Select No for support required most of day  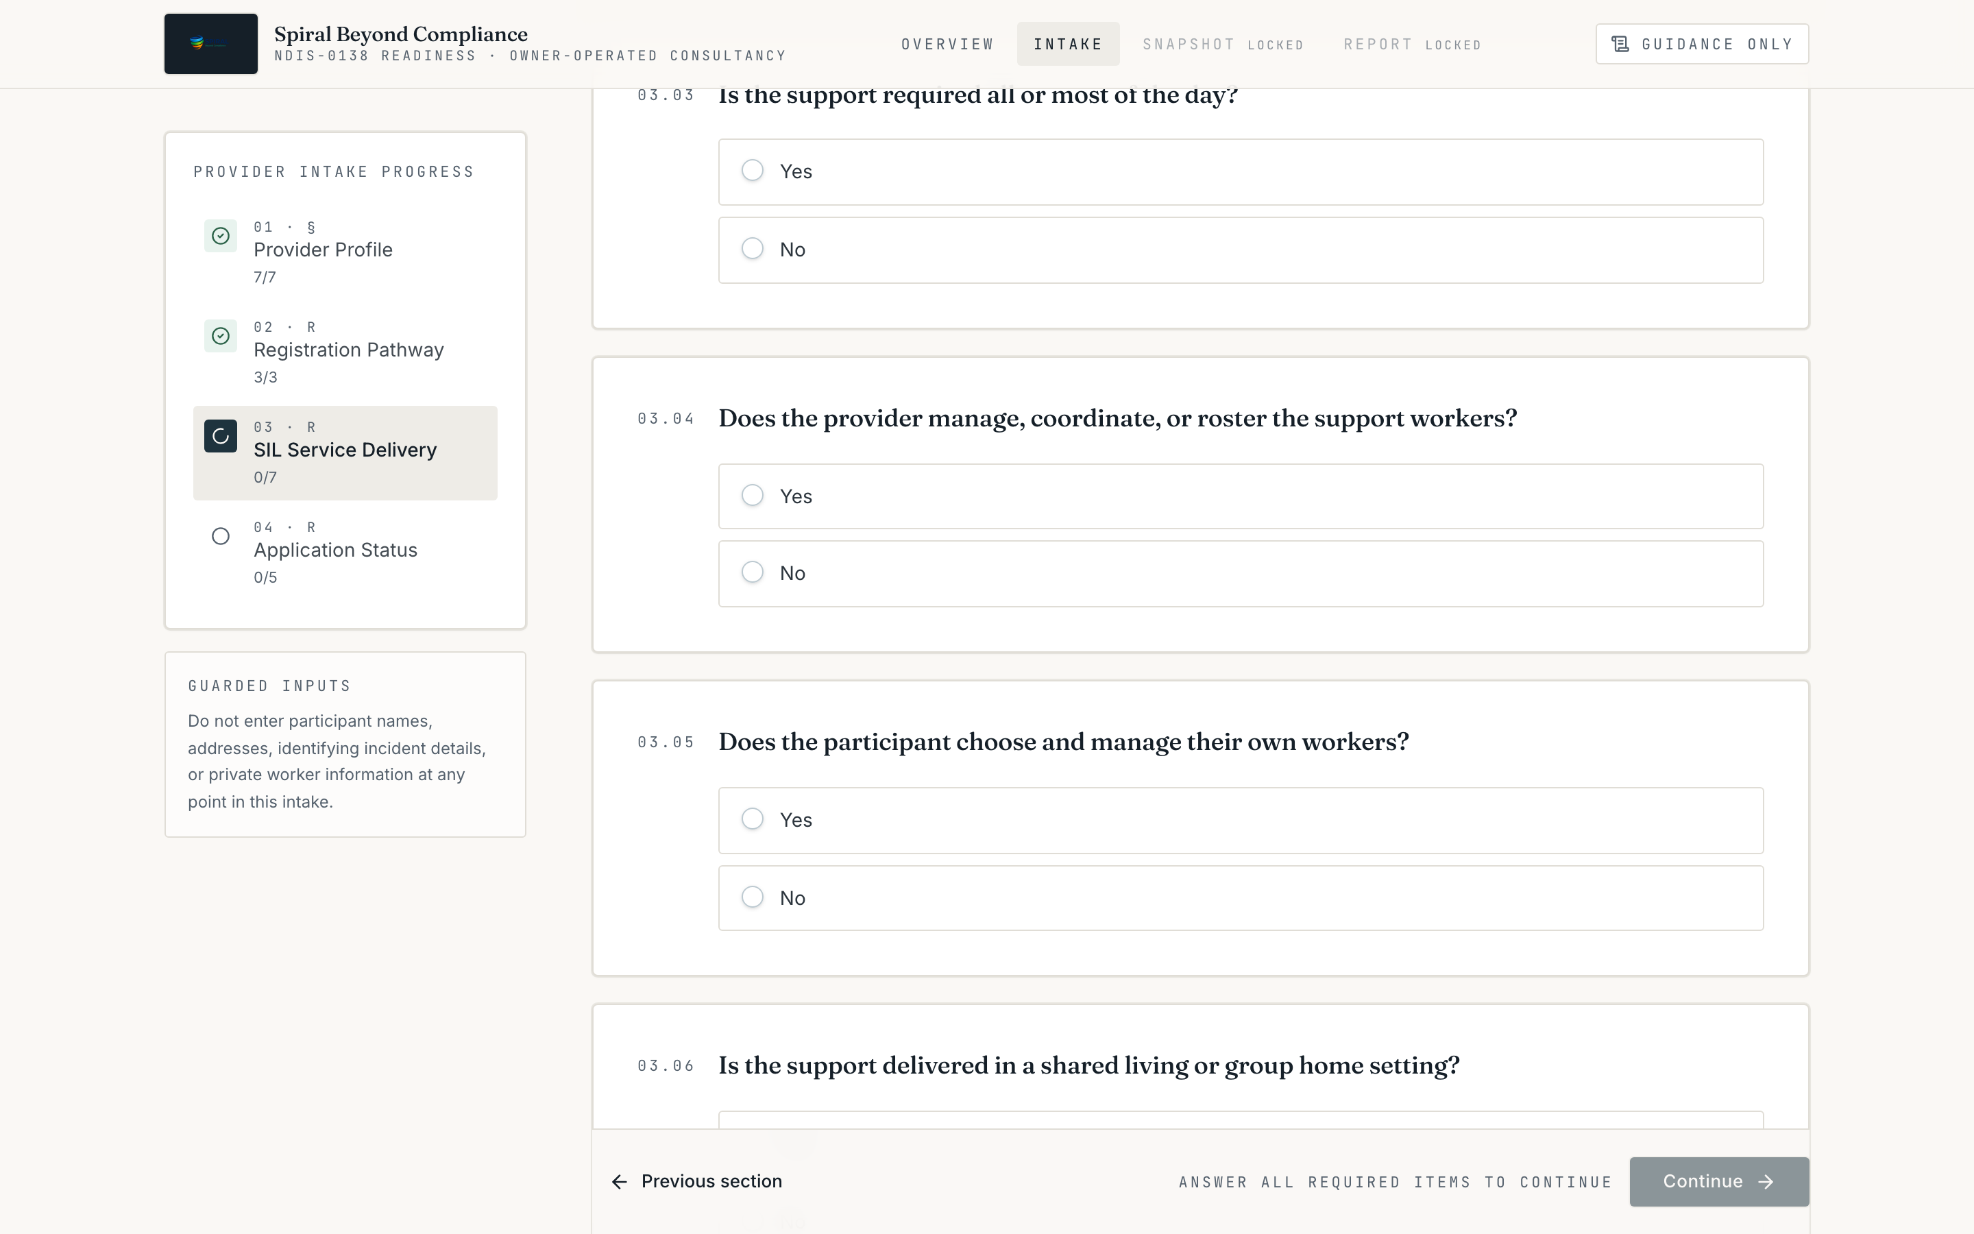pyautogui.click(x=1241, y=250)
